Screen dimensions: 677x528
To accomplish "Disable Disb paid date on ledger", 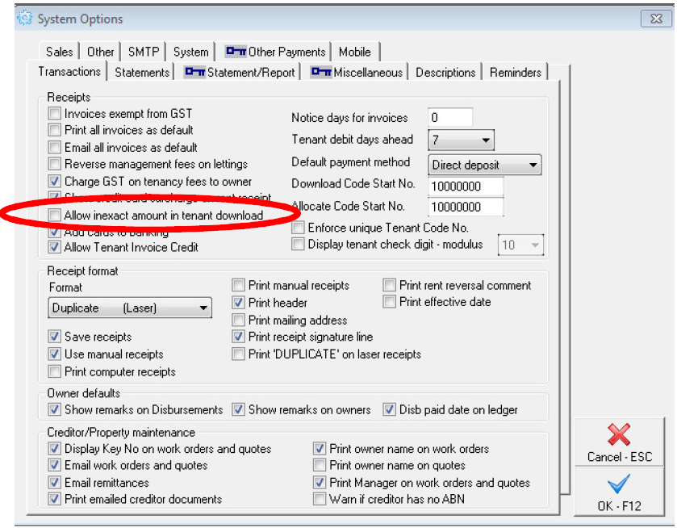I will pos(389,409).
